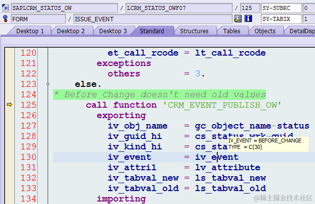Viewport: 315px width, 204px height.
Task: Click the SY-SUBRC value 0 field
Action: [x=309, y=8]
